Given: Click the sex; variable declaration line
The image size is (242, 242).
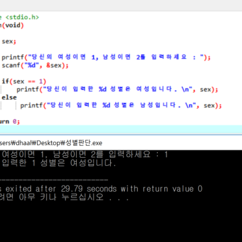Looking at the screenshot, I should 9,41.
